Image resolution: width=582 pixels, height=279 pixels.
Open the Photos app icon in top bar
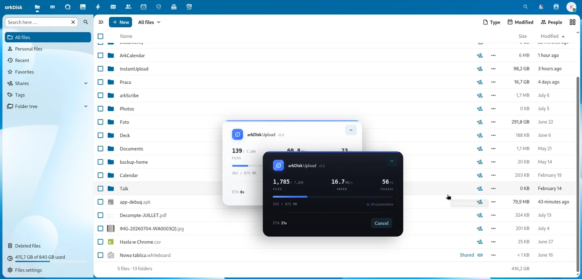tap(83, 7)
